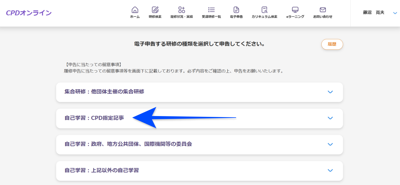Click the 【申告に当たっての留意事項】 text

pyautogui.click(x=93, y=64)
